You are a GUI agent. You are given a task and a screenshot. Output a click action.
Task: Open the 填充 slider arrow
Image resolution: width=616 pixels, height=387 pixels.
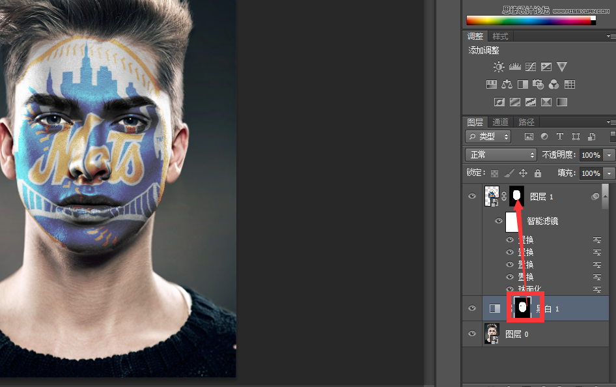(609, 173)
